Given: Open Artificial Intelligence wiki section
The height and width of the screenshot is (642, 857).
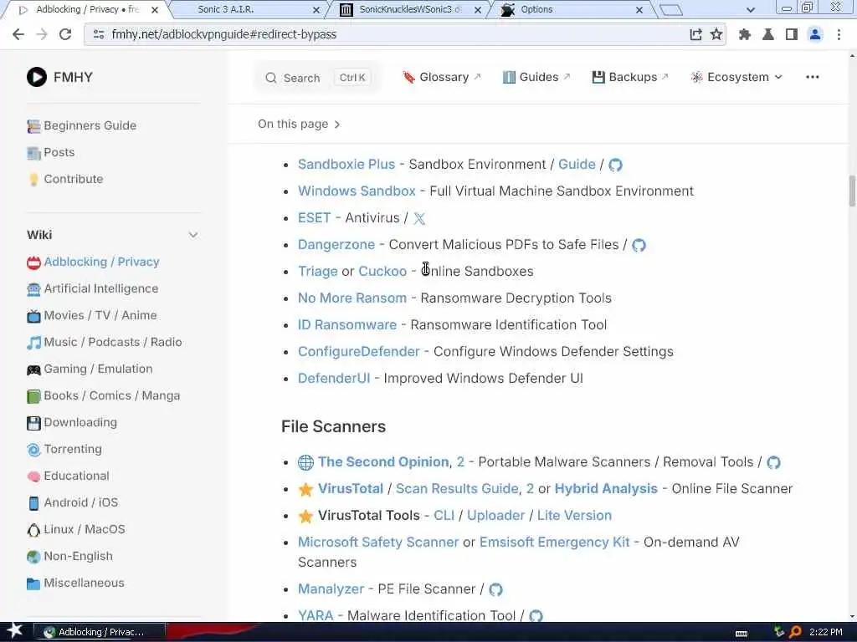Looking at the screenshot, I should tap(92, 288).
